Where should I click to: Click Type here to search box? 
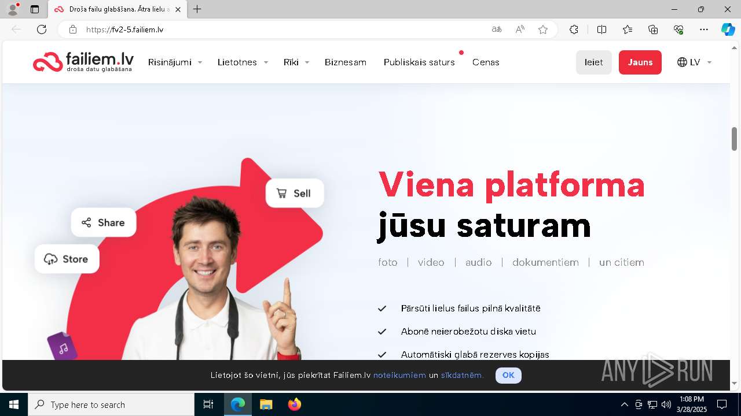[x=111, y=404]
